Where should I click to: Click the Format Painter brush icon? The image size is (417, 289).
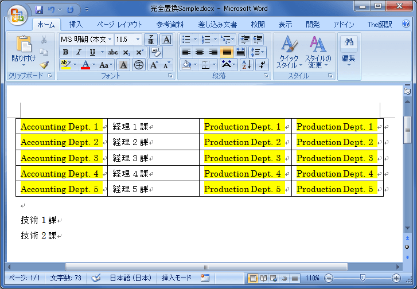(x=44, y=64)
